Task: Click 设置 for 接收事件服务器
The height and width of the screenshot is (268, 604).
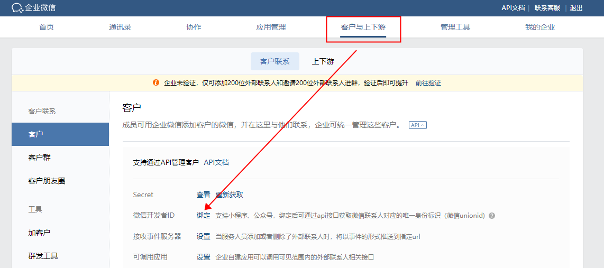Action: pos(204,236)
